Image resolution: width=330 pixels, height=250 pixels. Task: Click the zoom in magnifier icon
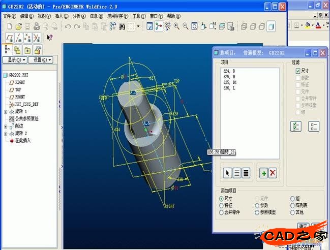pyautogui.click(x=176, y=26)
